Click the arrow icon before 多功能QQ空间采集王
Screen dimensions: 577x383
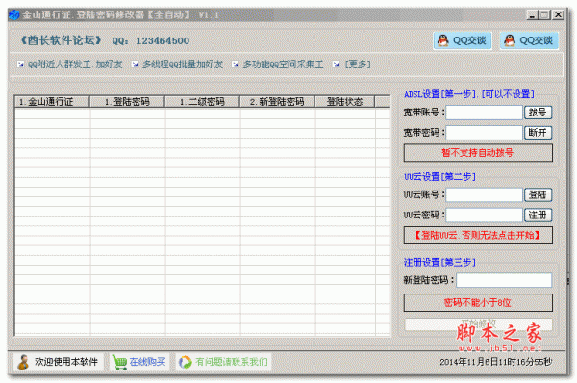click(x=236, y=64)
